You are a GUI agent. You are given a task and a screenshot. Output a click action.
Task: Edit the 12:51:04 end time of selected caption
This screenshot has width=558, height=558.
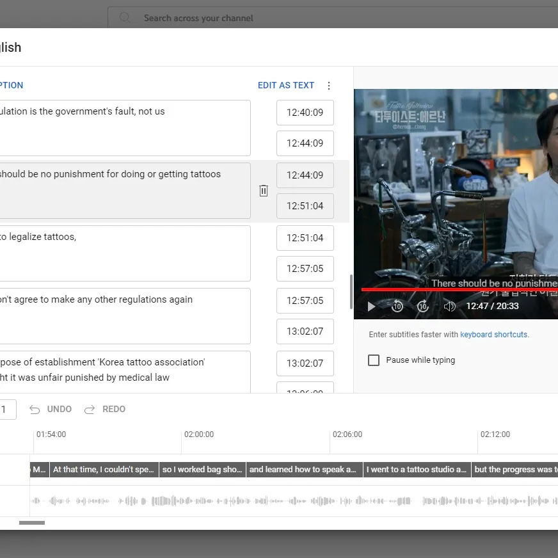coord(305,206)
